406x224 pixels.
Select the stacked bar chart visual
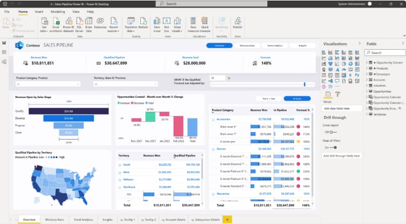[x=324, y=52]
